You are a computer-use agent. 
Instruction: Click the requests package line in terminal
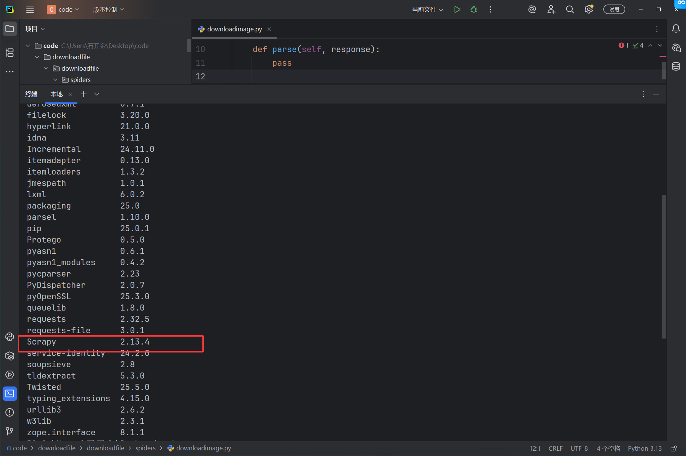(x=88, y=319)
